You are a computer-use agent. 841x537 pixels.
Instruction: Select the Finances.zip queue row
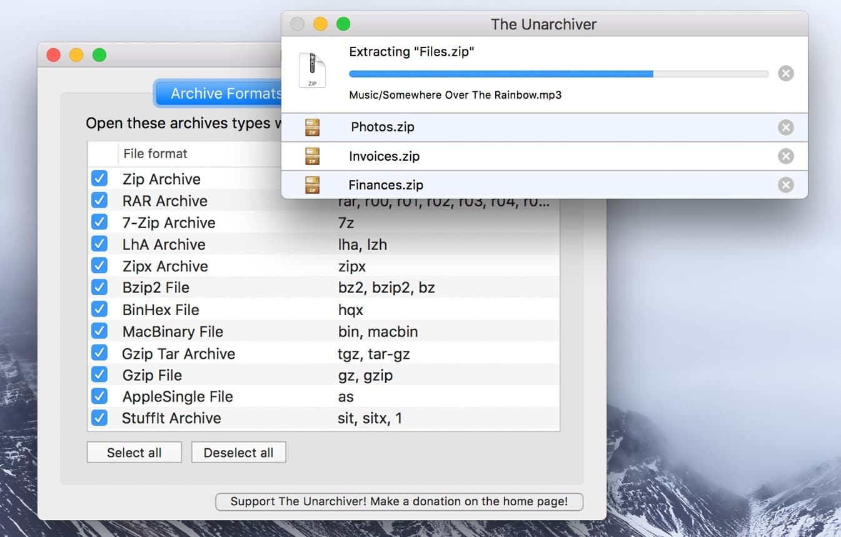pos(545,185)
